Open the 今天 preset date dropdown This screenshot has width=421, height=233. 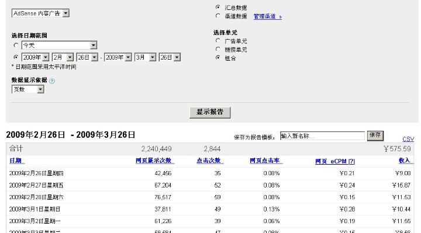click(59, 45)
